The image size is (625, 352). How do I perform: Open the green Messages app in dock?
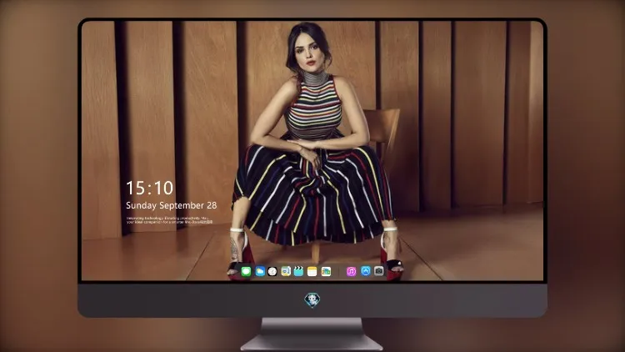pyautogui.click(x=246, y=271)
